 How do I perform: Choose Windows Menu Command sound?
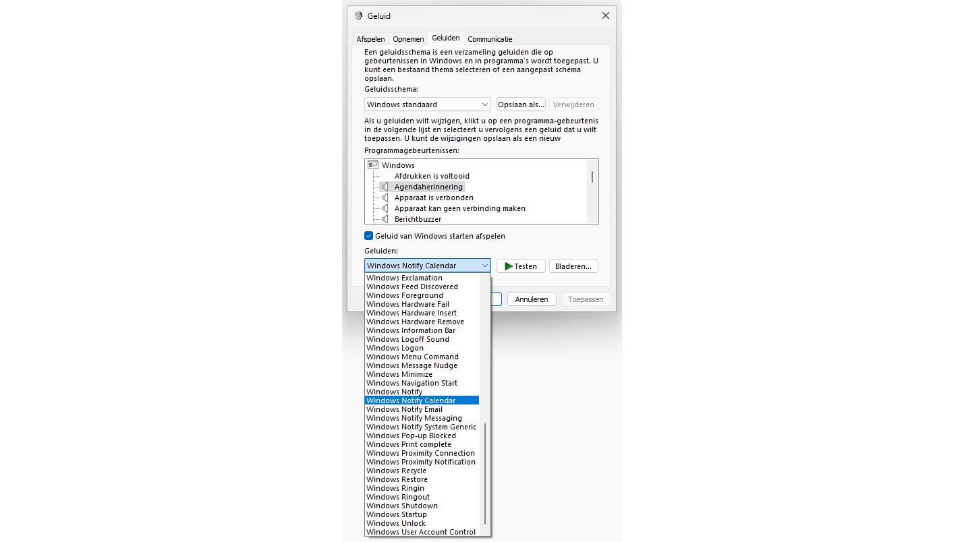[x=422, y=357]
